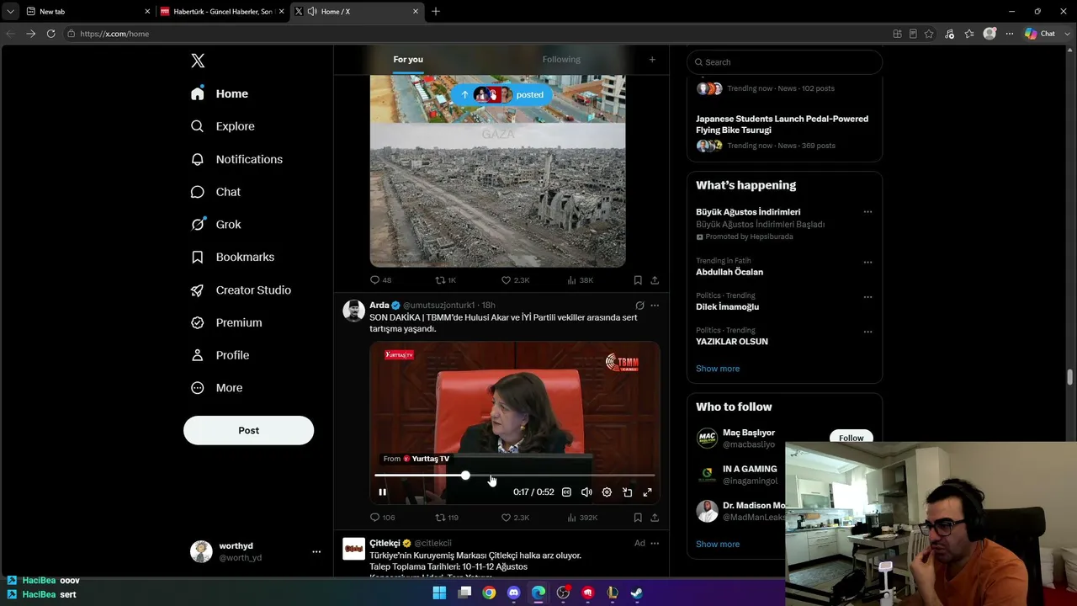Screen dimensions: 1077x606
Task: Open options for Abdullah Öcalan trend
Action: click(867, 263)
